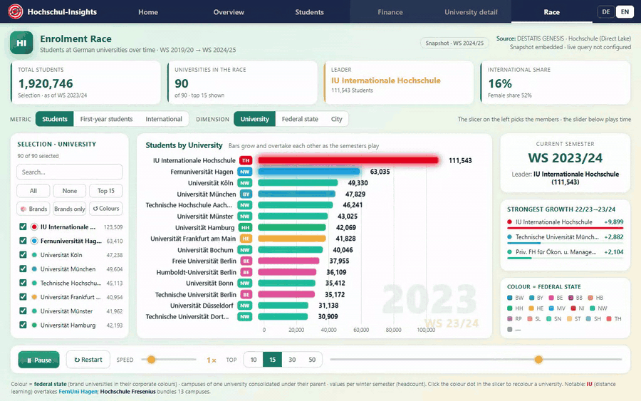This screenshot has width=641, height=401.
Task: Select the Federal state dimension
Action: [x=300, y=119]
